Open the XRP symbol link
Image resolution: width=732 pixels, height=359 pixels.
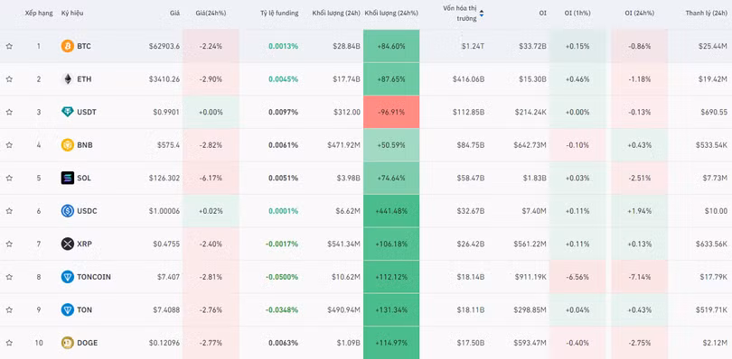84,244
